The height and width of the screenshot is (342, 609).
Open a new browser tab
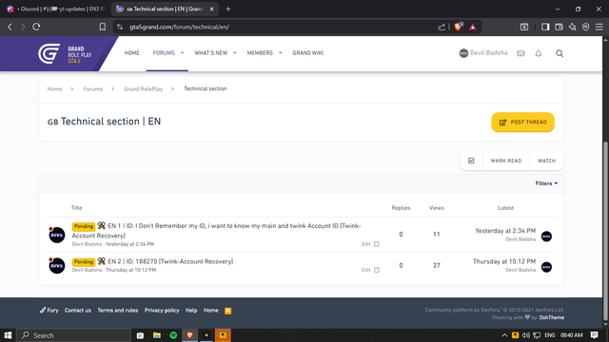(228, 9)
